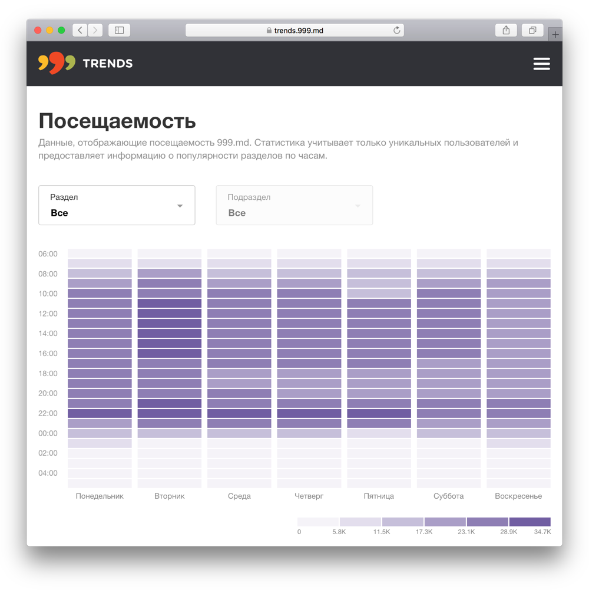Click the Суббота column label
589x596 pixels.
tap(449, 496)
